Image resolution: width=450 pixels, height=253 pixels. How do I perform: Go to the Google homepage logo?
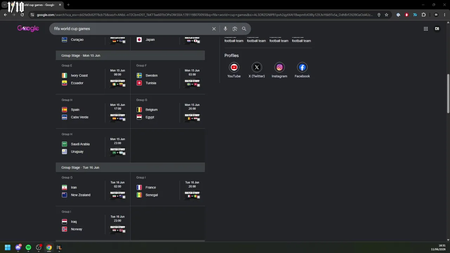(28, 28)
